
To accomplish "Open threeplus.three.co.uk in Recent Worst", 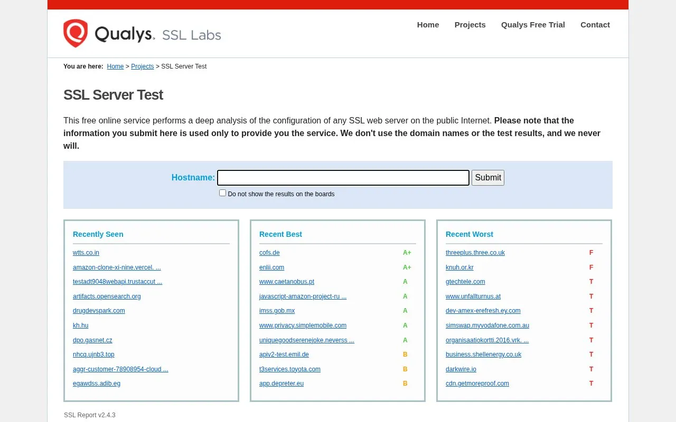I will [x=475, y=253].
